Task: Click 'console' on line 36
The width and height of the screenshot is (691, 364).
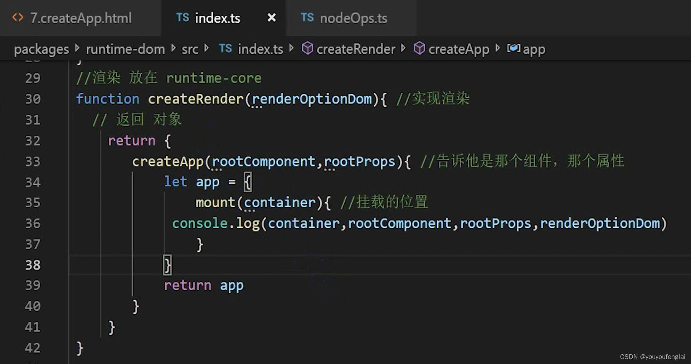Action: tap(200, 223)
